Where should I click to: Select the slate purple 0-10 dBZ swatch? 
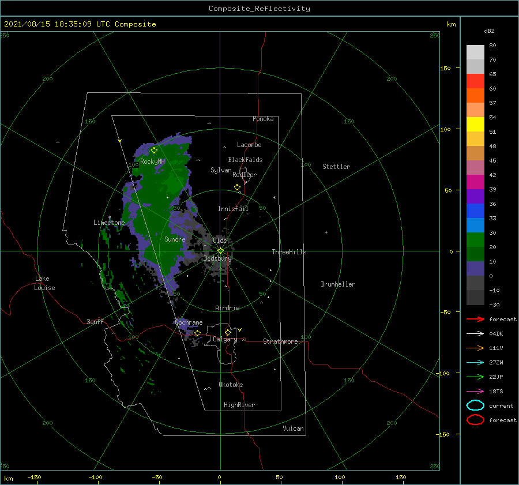(x=475, y=269)
